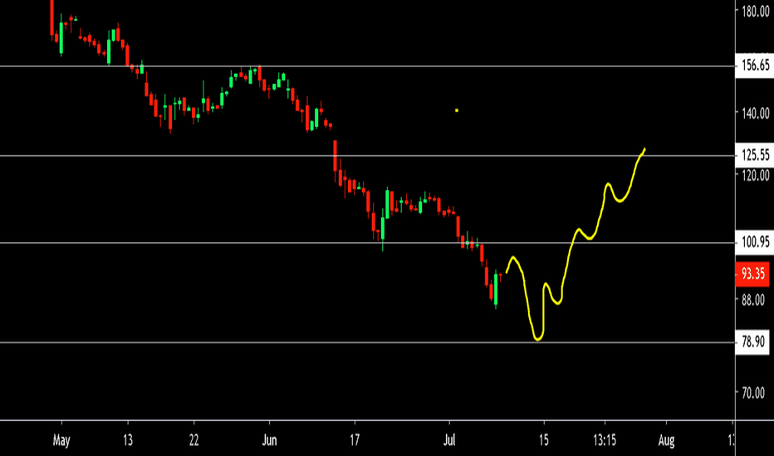The height and width of the screenshot is (456, 774).
Task: Click the large green candle near 93.35
Action: (496, 290)
